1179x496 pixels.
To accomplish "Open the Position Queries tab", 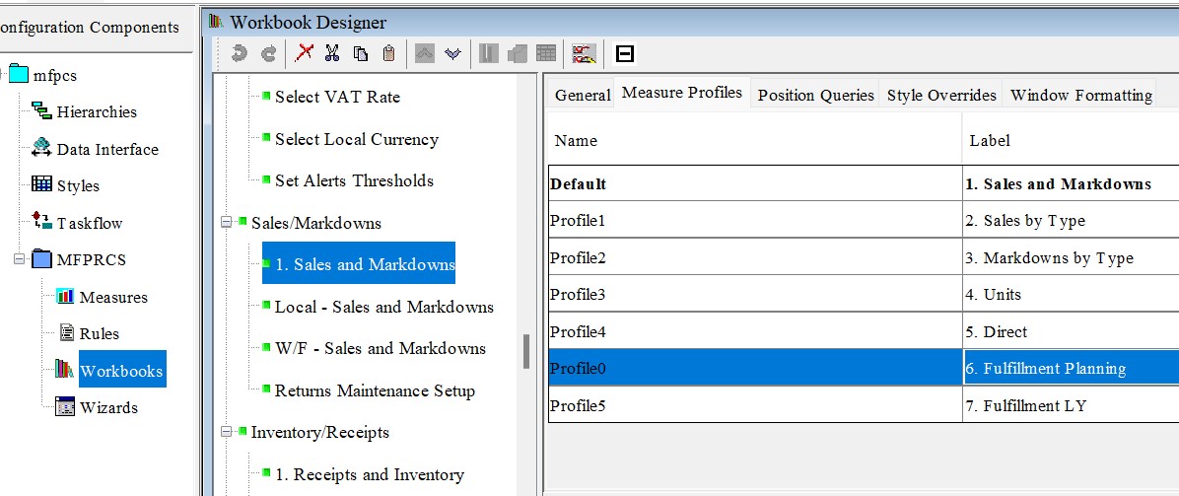I will point(816,95).
